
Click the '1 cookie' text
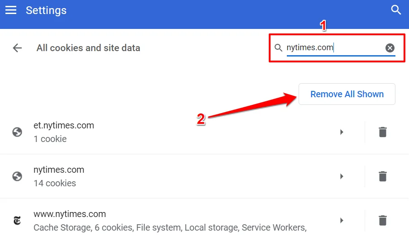50,139
